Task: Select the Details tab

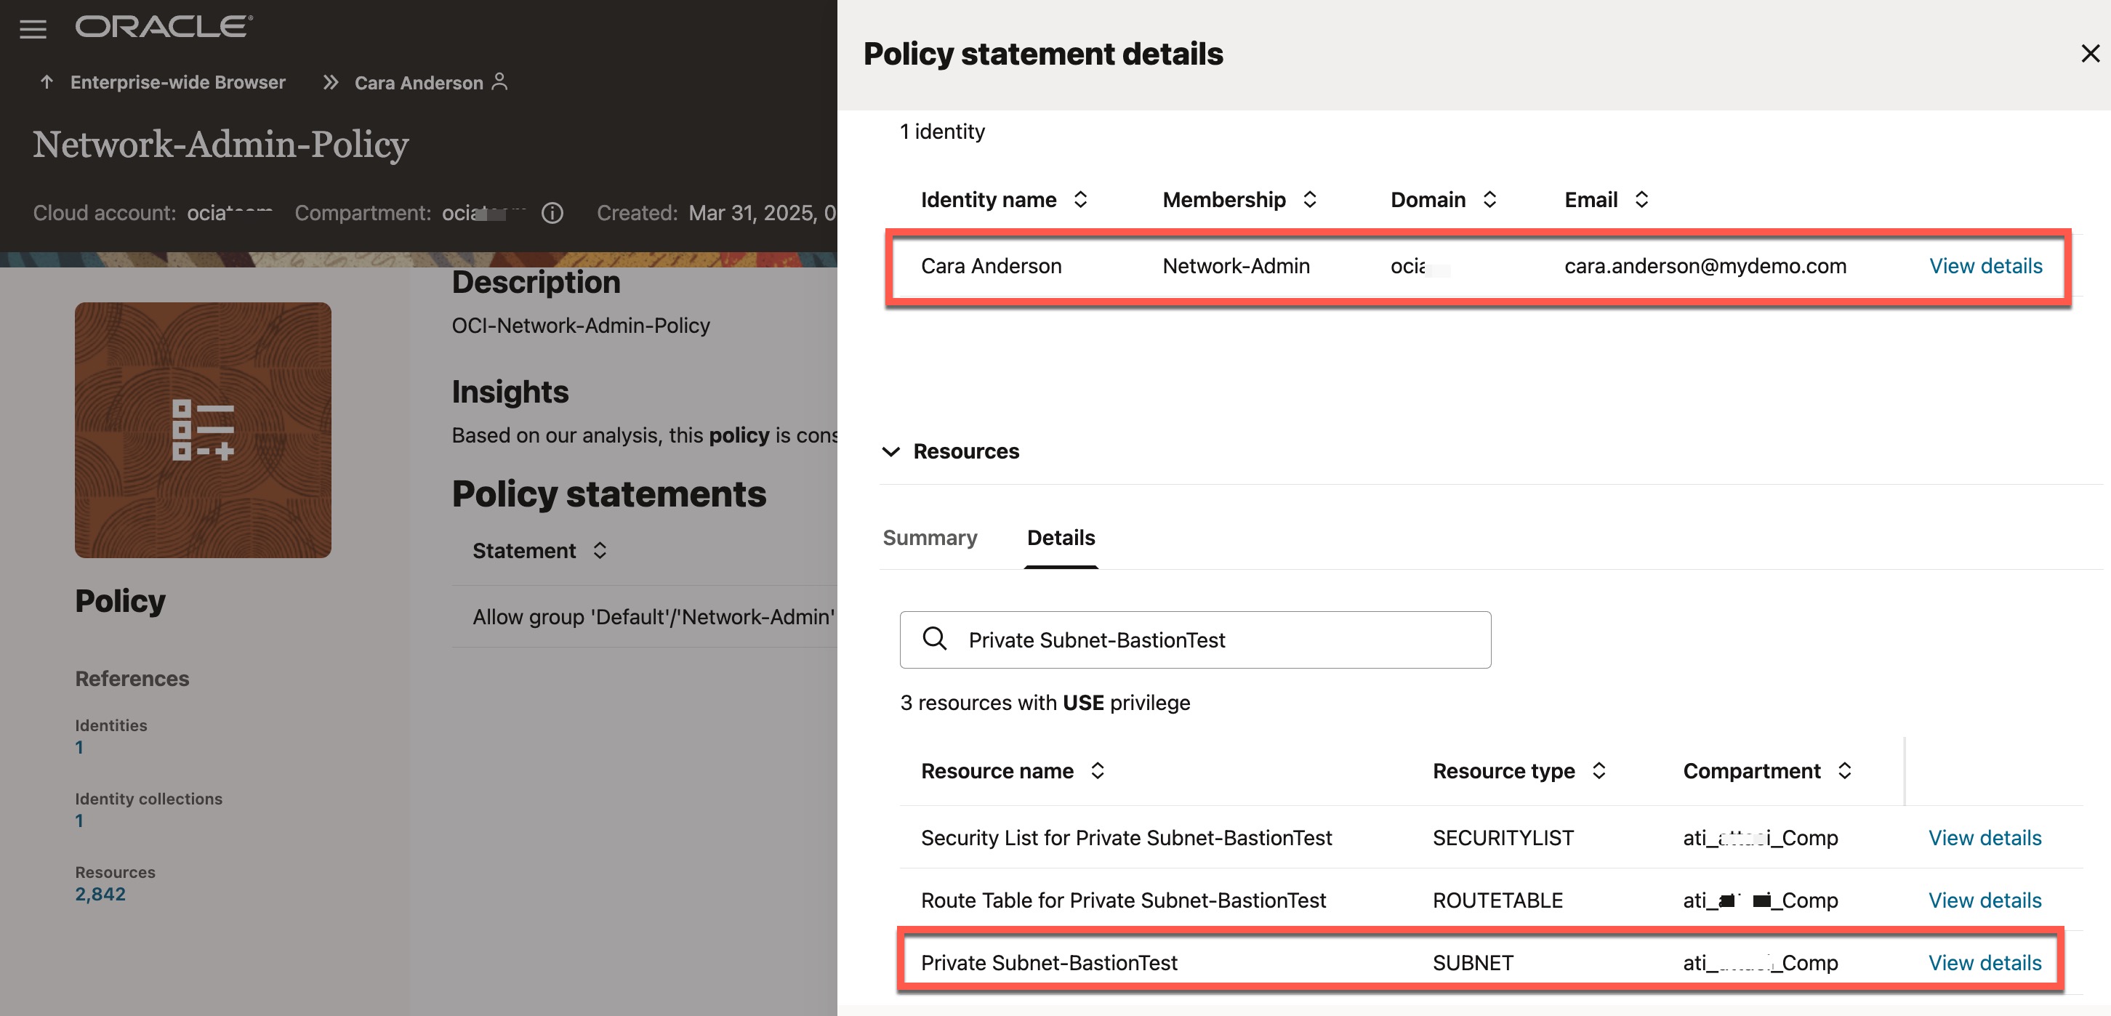Action: pos(1061,538)
